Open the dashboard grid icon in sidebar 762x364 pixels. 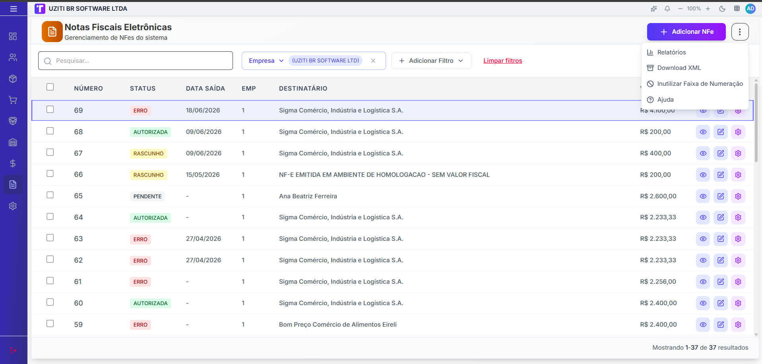point(13,36)
